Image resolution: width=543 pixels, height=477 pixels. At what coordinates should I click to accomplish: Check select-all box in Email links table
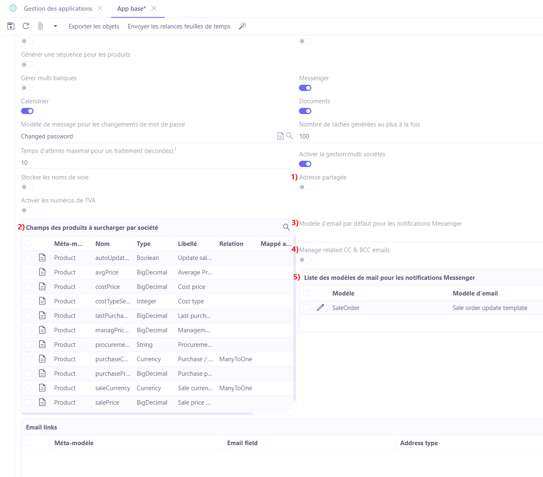(x=28, y=443)
